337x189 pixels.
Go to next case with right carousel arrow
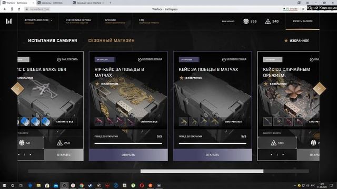coord(320,88)
